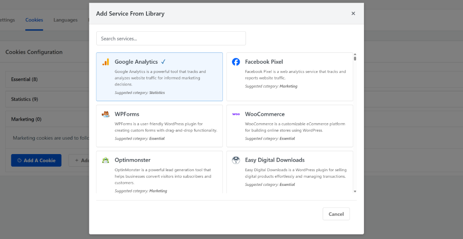The width and height of the screenshot is (463, 239).
Task: Expand the Essential (8) cookie category
Action: tap(47, 80)
